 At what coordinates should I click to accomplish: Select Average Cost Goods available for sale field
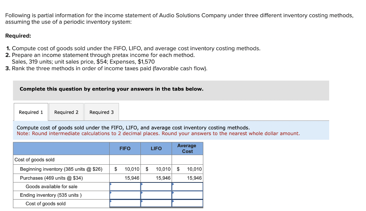tap(187, 186)
